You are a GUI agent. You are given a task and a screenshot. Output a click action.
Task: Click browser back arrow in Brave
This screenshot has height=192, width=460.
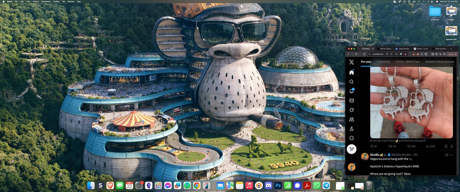point(348,54)
